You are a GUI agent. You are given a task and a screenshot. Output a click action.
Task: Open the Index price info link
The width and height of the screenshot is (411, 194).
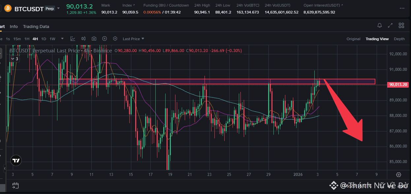[x=129, y=5]
